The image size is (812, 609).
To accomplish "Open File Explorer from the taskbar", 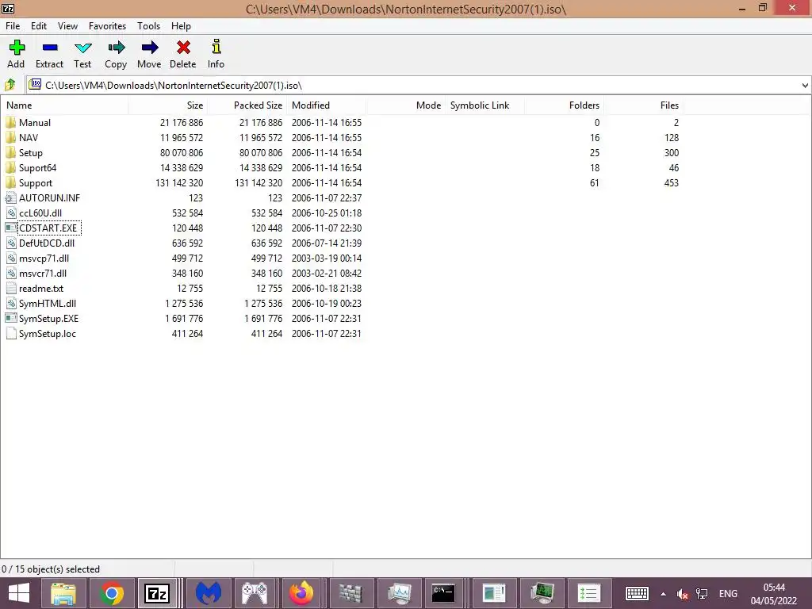I will pos(63,593).
